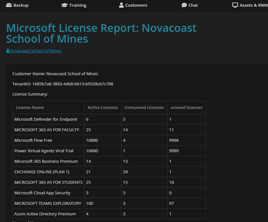Select Chat in the top navigation
This screenshot has height=222, width=268.
[193, 5]
